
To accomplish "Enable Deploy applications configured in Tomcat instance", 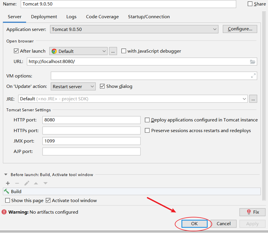I will pos(147,120).
